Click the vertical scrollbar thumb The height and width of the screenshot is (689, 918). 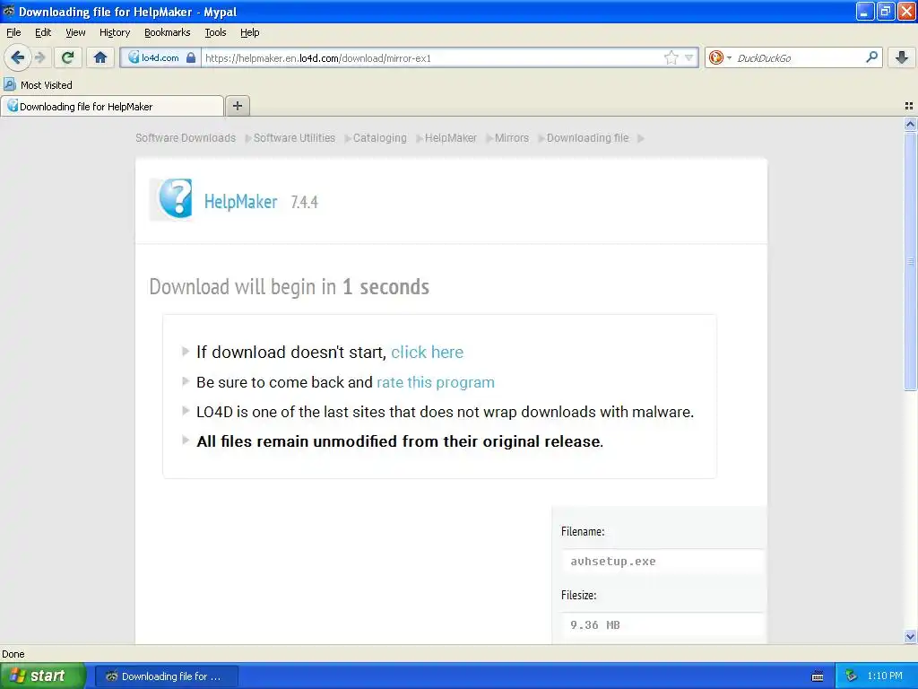pyautogui.click(x=910, y=261)
